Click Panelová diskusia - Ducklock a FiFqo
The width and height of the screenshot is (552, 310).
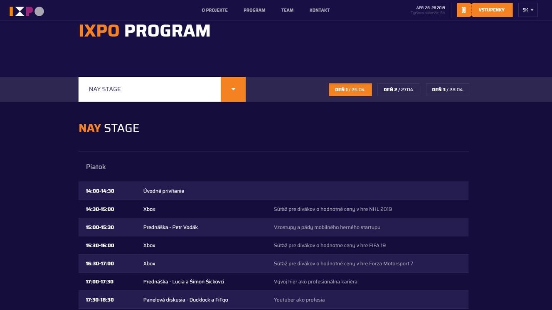coord(186,300)
